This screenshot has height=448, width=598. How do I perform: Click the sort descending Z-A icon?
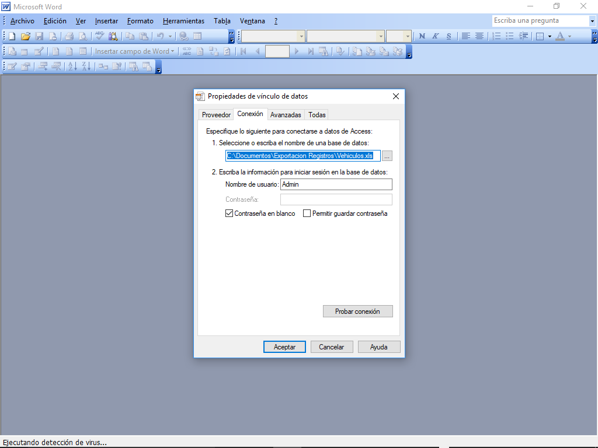tap(86, 66)
